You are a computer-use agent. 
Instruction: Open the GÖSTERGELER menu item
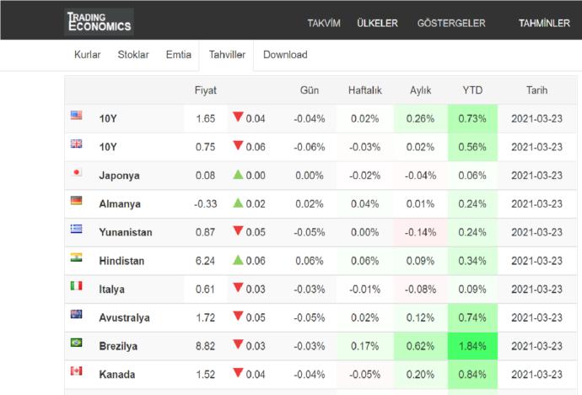[451, 23]
